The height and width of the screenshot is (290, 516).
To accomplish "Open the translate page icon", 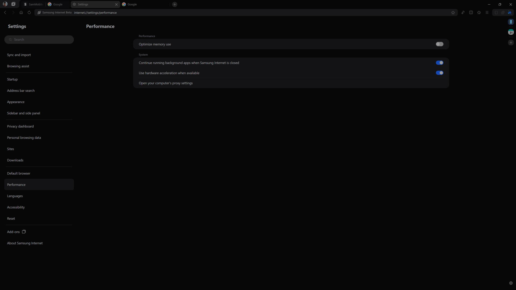I will [503, 12].
